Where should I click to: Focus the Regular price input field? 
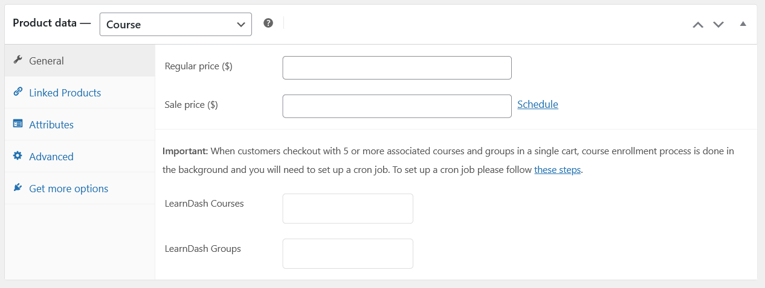click(x=397, y=67)
